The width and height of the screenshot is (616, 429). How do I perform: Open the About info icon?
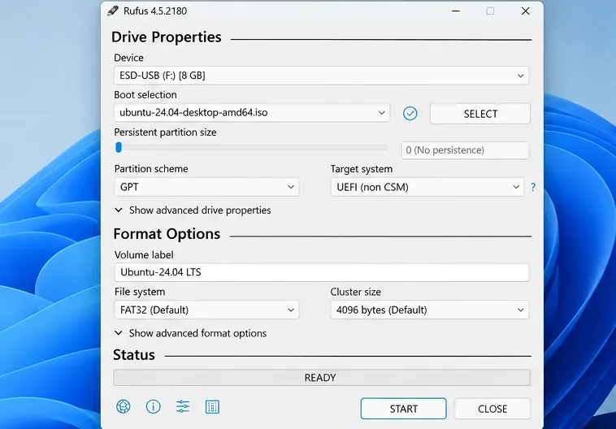point(154,406)
